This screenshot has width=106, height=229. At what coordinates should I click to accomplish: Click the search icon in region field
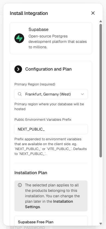(x=20, y=94)
